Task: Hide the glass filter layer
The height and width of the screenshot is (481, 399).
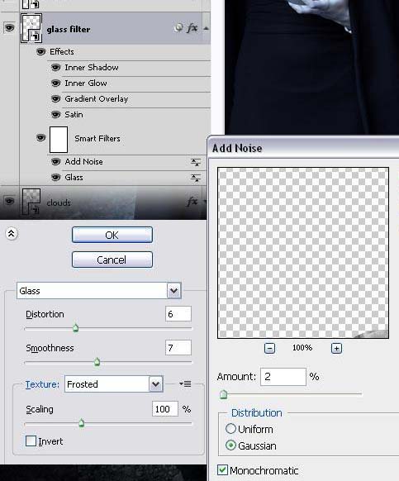Action: click(x=9, y=28)
